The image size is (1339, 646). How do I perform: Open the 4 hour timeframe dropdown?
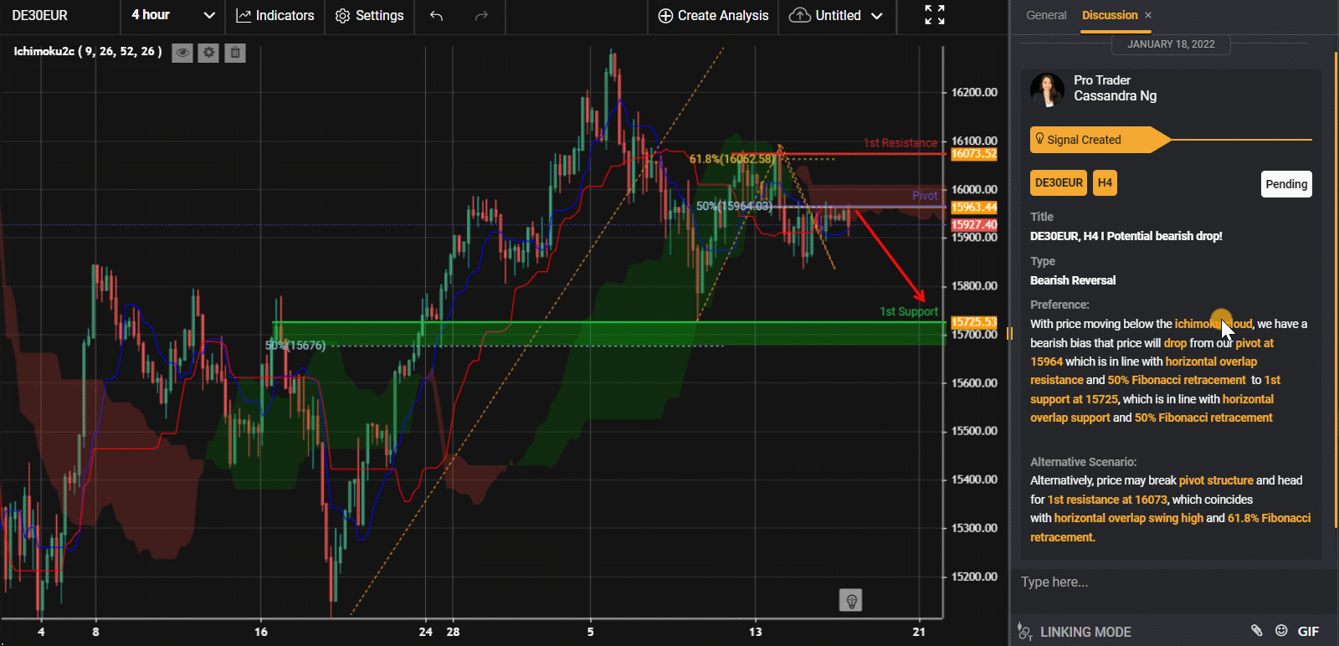point(173,15)
